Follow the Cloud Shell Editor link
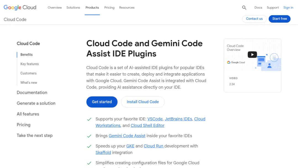The width and height of the screenshot is (298, 168). point(147,125)
